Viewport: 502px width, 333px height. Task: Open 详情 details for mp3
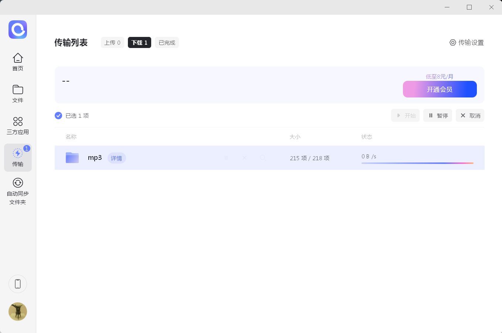pyautogui.click(x=116, y=158)
